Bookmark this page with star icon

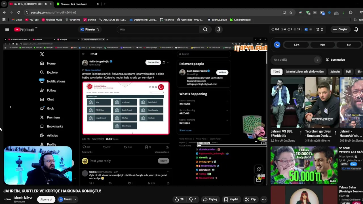click(x=291, y=12)
